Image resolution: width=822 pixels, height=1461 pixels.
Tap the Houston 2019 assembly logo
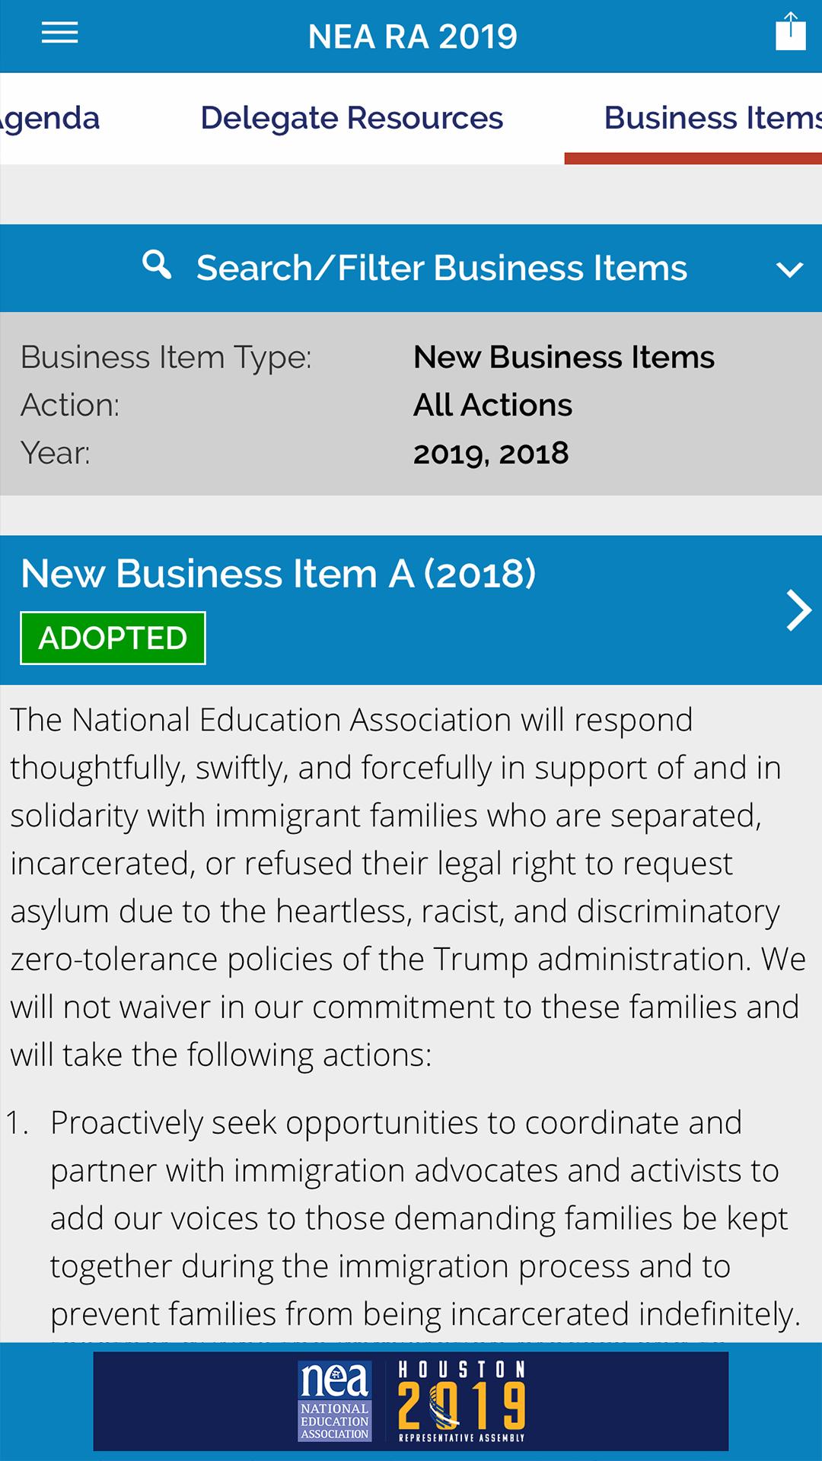[462, 1401]
